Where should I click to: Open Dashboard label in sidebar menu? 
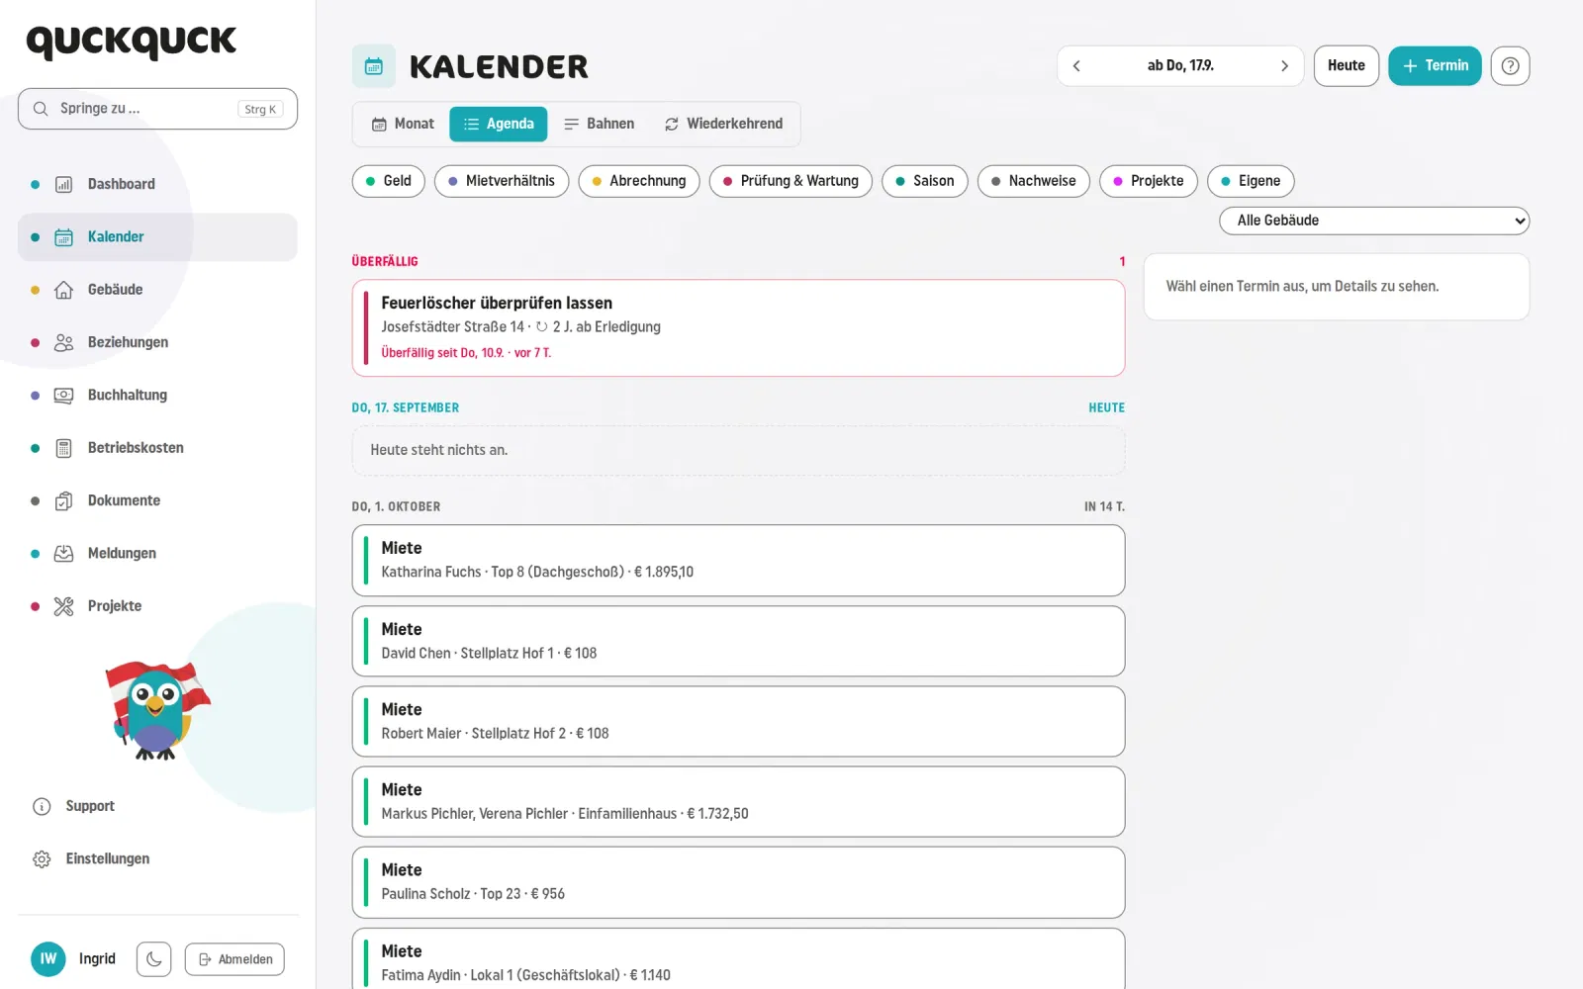pyautogui.click(x=122, y=184)
